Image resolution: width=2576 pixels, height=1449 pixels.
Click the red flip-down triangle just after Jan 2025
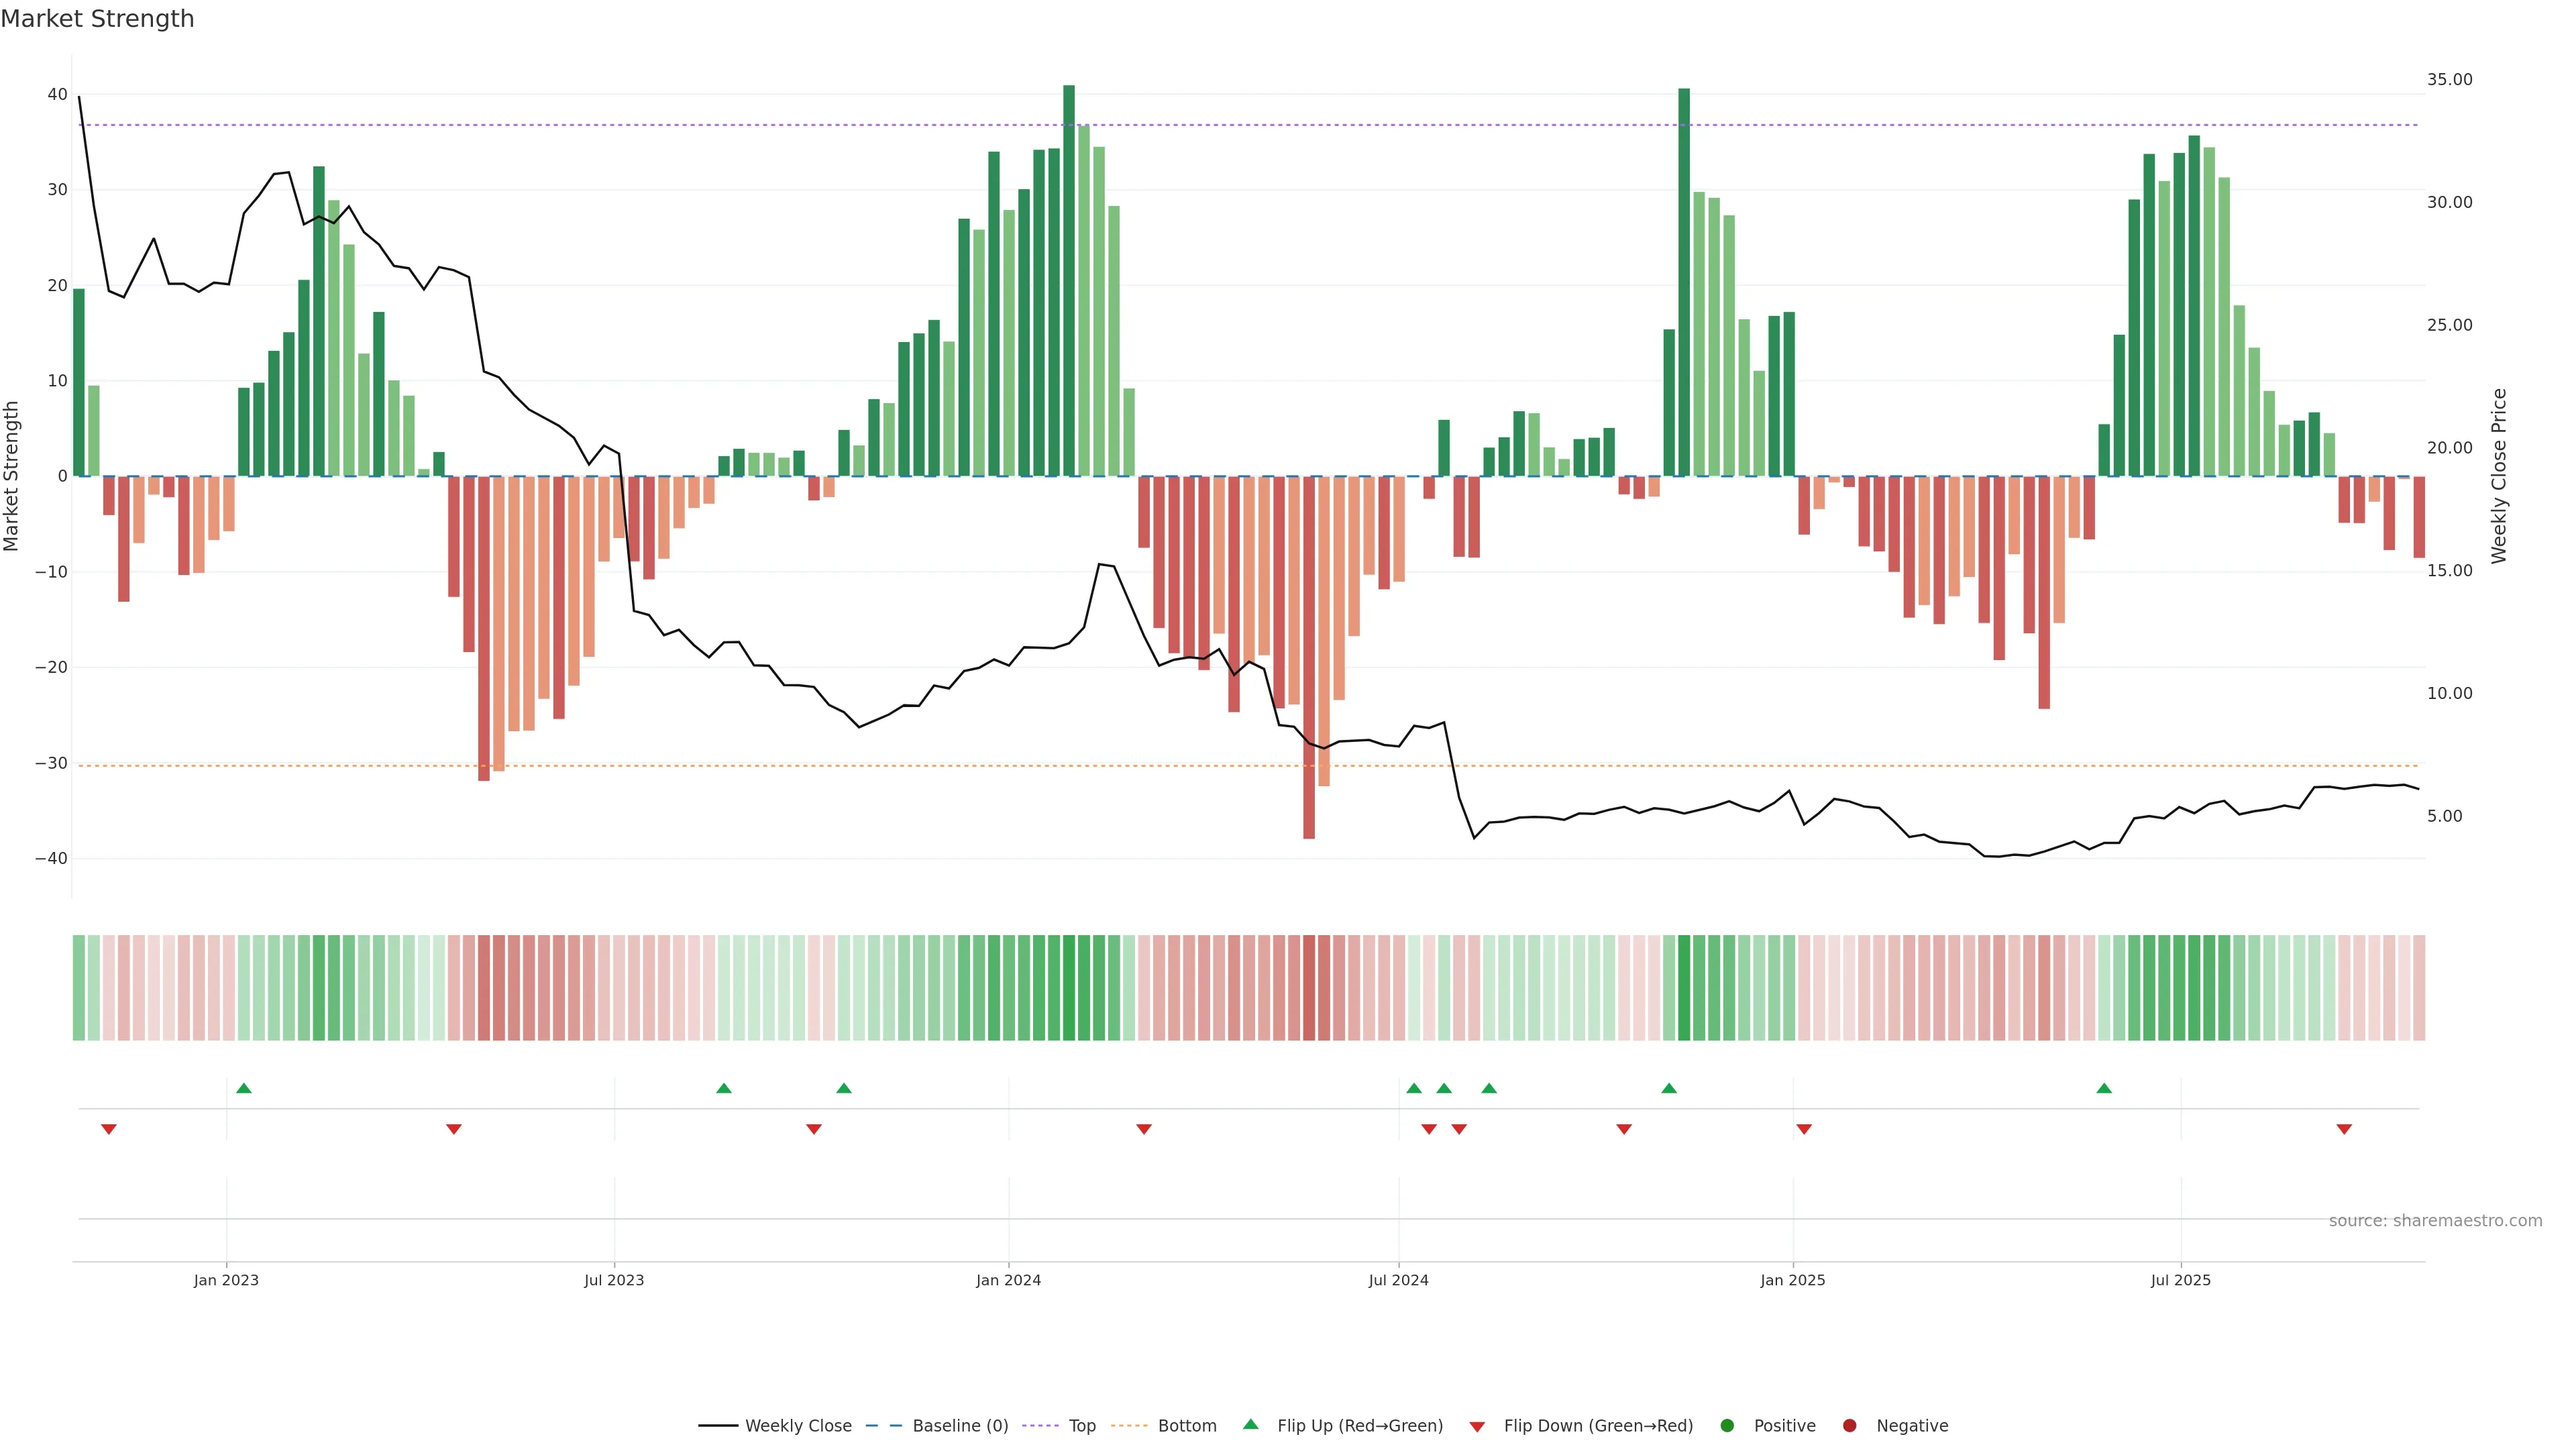[x=1804, y=1129]
